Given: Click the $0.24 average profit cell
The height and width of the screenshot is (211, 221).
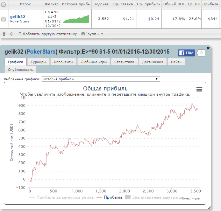Looking at the screenshot, I should pos(149,19).
